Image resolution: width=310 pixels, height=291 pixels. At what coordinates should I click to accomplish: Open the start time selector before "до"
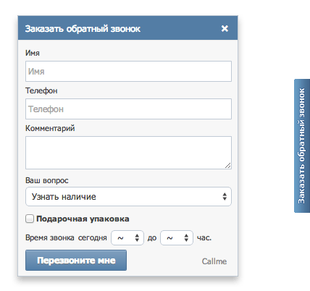tap(127, 238)
